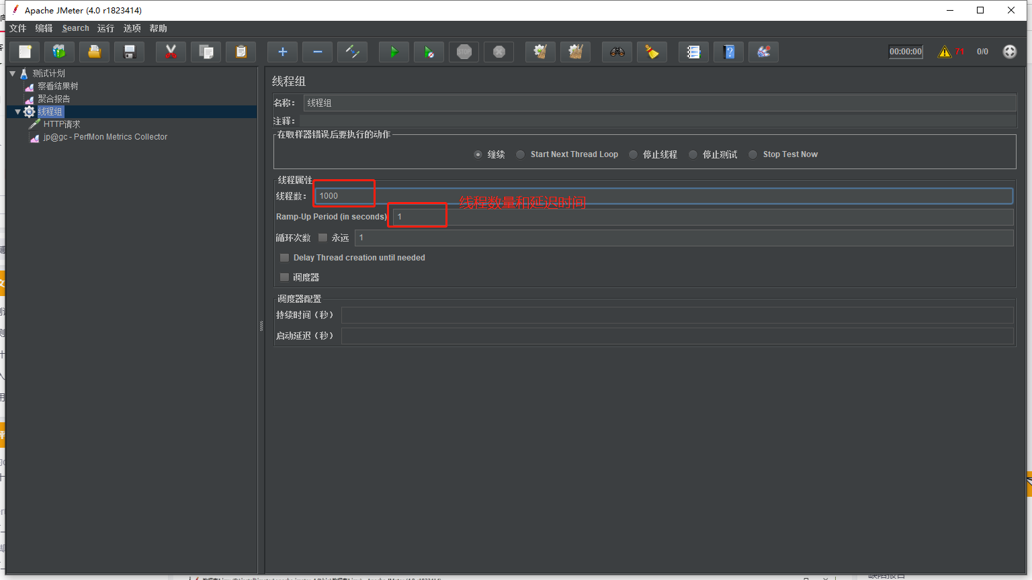Image resolution: width=1032 pixels, height=580 pixels.
Task: Click the Help question mark icon
Action: click(x=728, y=52)
